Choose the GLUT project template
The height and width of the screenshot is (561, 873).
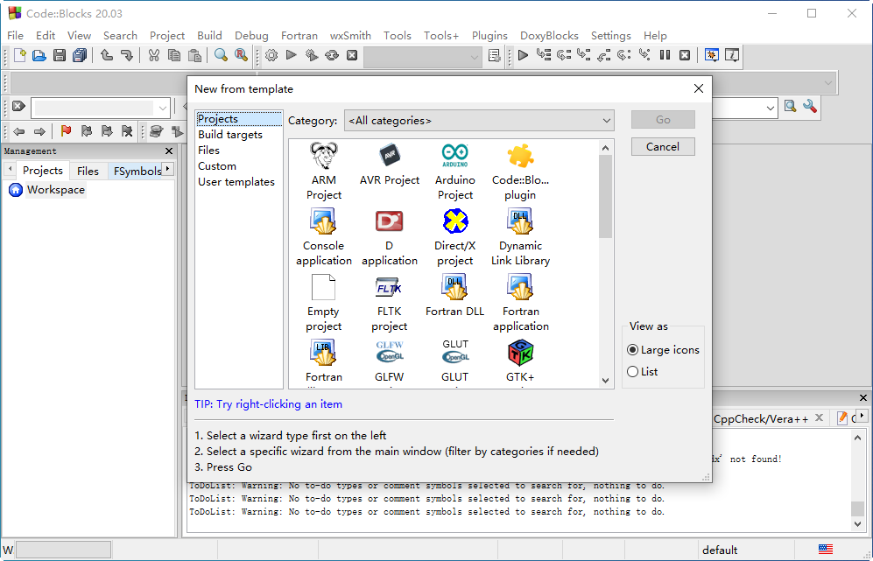(x=454, y=361)
